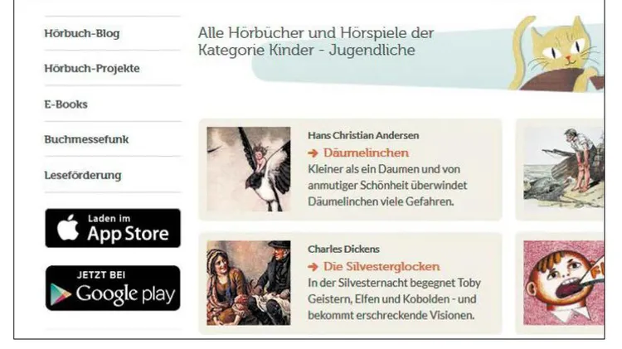The height and width of the screenshot is (349, 622).
Task: Click the Google Play triangle icon
Action: pos(61,294)
